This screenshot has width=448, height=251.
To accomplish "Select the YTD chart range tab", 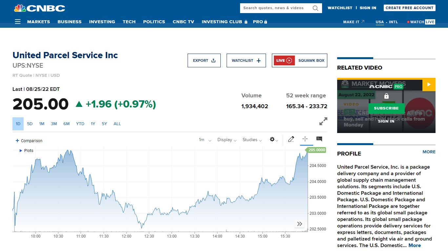I will pos(80,124).
